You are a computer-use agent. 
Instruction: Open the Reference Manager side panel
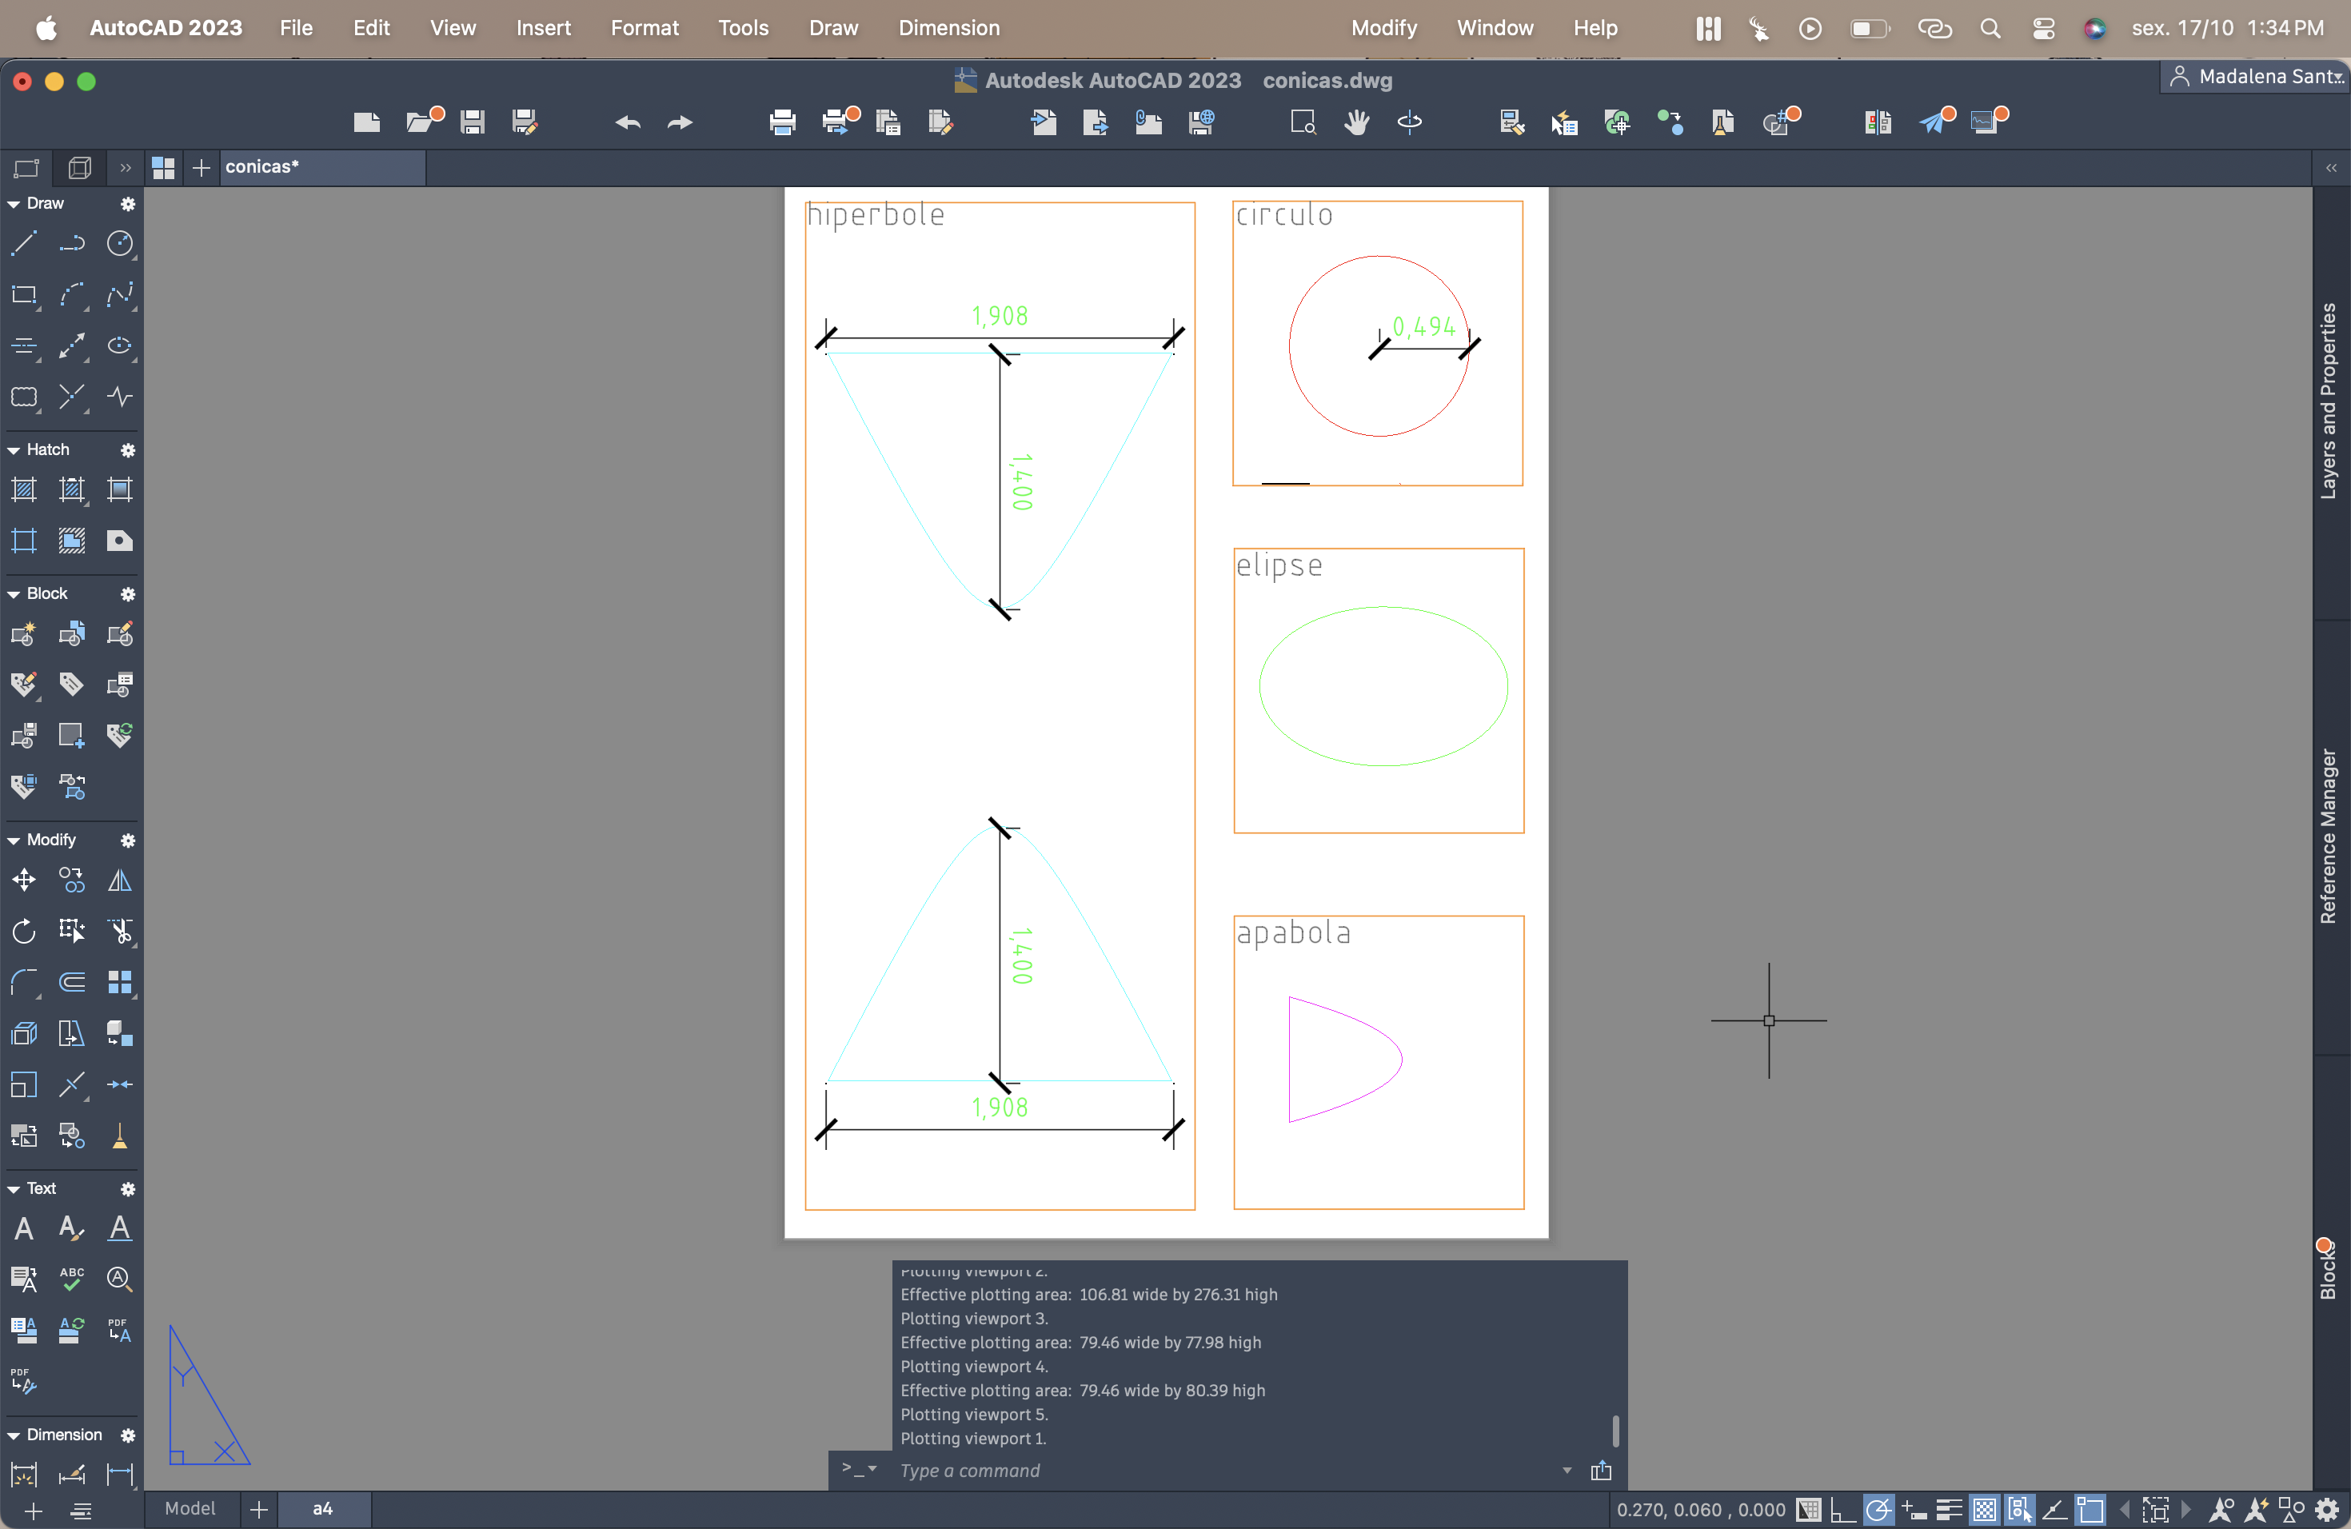pyautogui.click(x=2329, y=836)
